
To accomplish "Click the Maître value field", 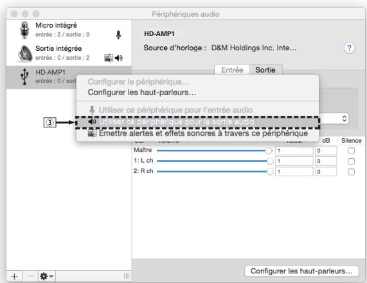I will (294, 151).
